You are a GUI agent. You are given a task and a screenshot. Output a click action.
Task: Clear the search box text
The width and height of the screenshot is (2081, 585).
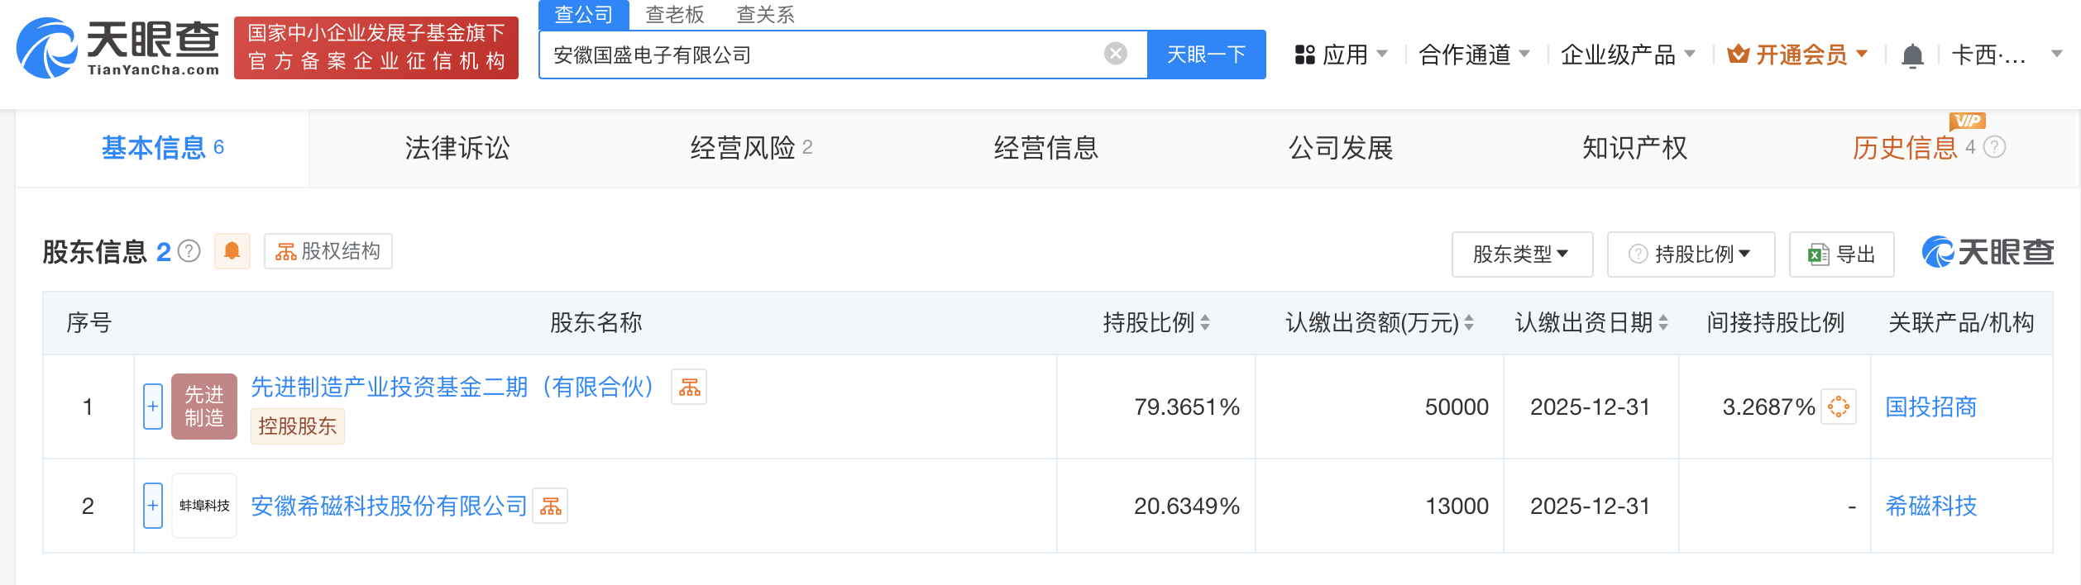pyautogui.click(x=1115, y=54)
